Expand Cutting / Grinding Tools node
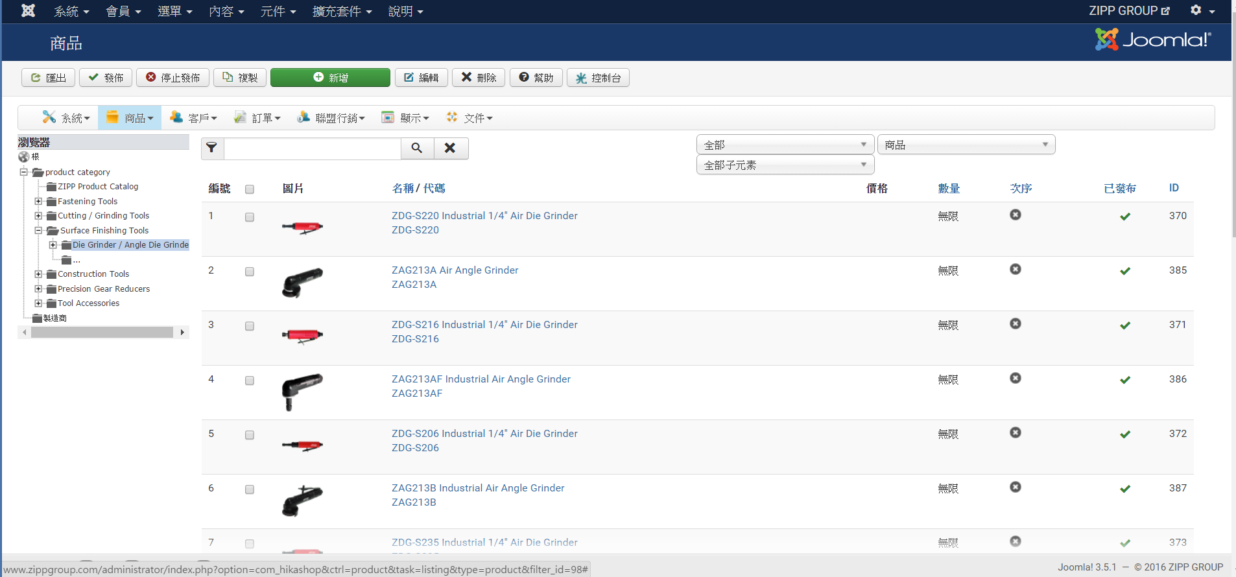 (x=38, y=216)
